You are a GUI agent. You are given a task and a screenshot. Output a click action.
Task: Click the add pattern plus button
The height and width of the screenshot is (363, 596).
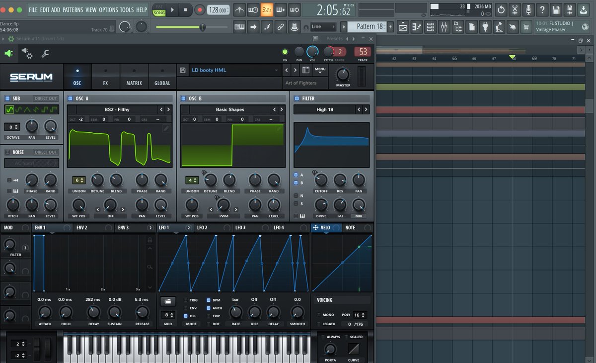click(x=390, y=26)
